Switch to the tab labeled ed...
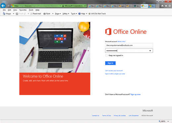This screenshot has height=123, width=172. click(x=122, y=6)
